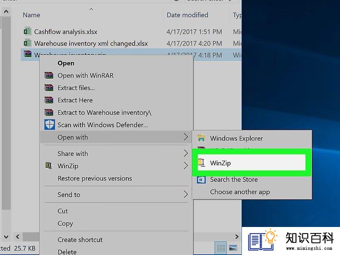Click the Store icon beside Search the Store
Screen dimensions: 340x255
[x=201, y=180]
